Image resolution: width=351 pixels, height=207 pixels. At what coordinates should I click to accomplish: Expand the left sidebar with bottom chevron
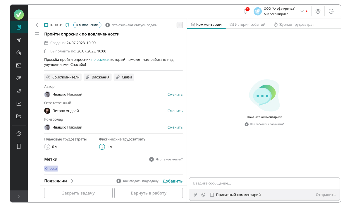click(19, 196)
